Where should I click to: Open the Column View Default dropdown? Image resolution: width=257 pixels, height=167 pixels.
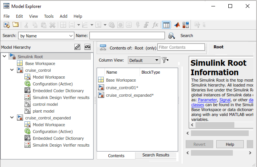point(144,60)
